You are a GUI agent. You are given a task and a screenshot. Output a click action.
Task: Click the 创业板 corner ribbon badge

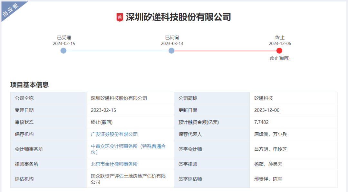point(10,10)
